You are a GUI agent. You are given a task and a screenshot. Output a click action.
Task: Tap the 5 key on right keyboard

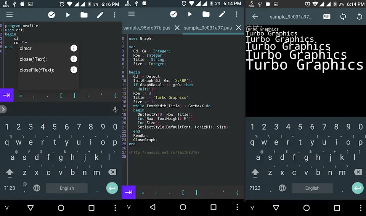point(300,127)
